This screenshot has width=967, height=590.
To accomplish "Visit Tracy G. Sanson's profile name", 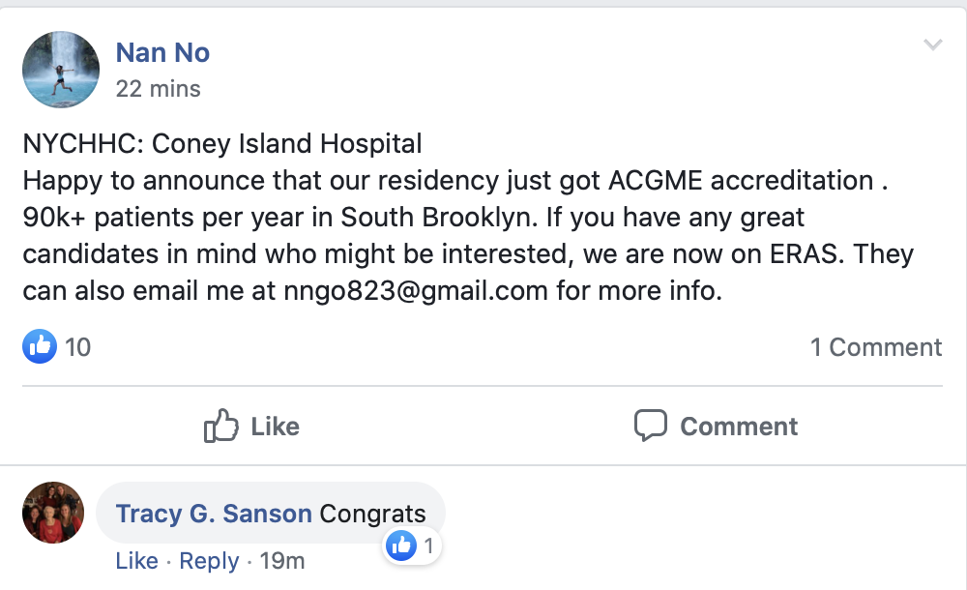I will point(214,514).
